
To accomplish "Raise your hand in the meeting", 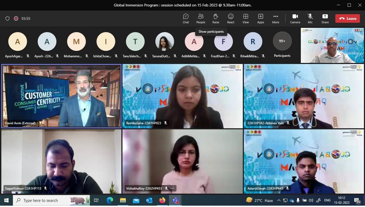I will [216, 18].
